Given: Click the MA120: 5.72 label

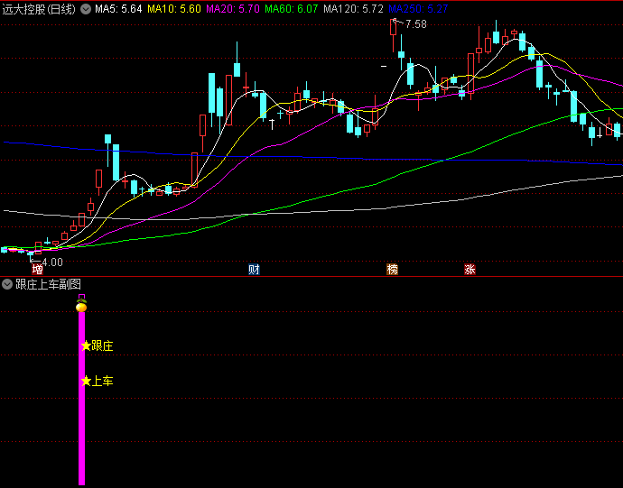Looking at the screenshot, I should (353, 9).
